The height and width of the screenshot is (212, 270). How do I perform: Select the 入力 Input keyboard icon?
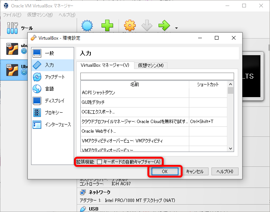pyautogui.click(x=37, y=65)
